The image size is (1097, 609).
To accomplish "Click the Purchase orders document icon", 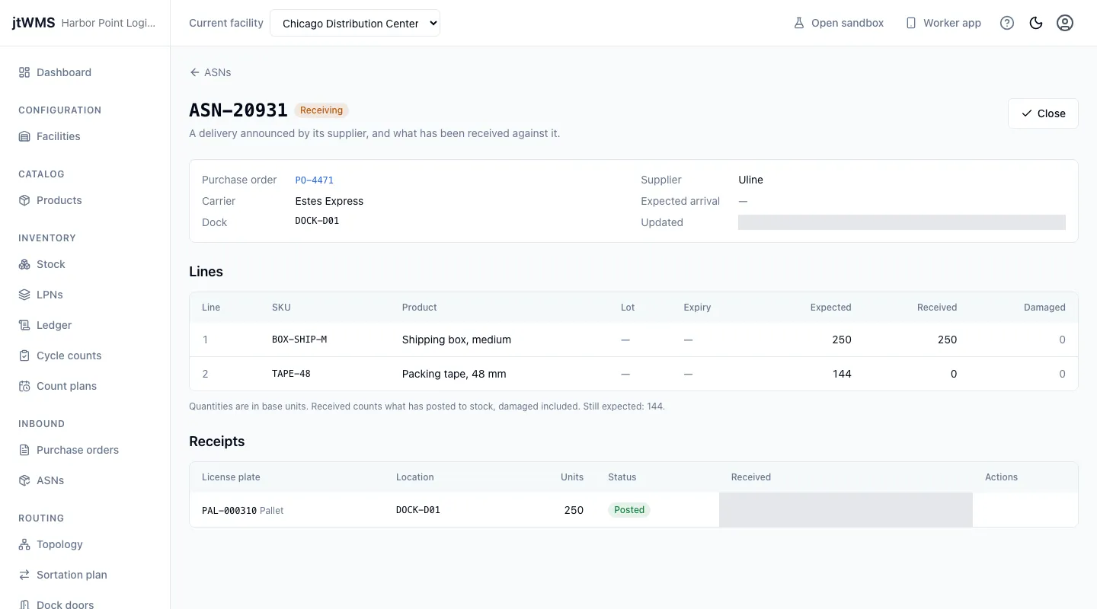I will click(24, 450).
